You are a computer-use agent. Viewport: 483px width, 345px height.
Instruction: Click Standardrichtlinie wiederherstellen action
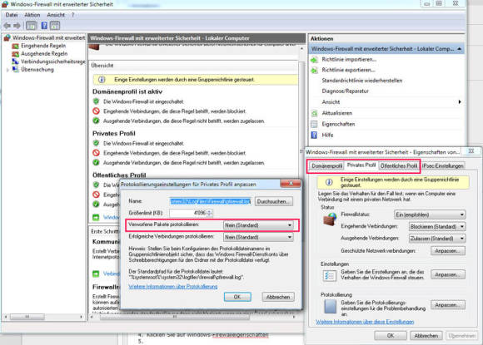362,81
